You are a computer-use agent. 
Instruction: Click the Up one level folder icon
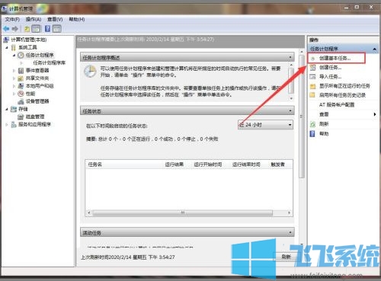pos(27,29)
